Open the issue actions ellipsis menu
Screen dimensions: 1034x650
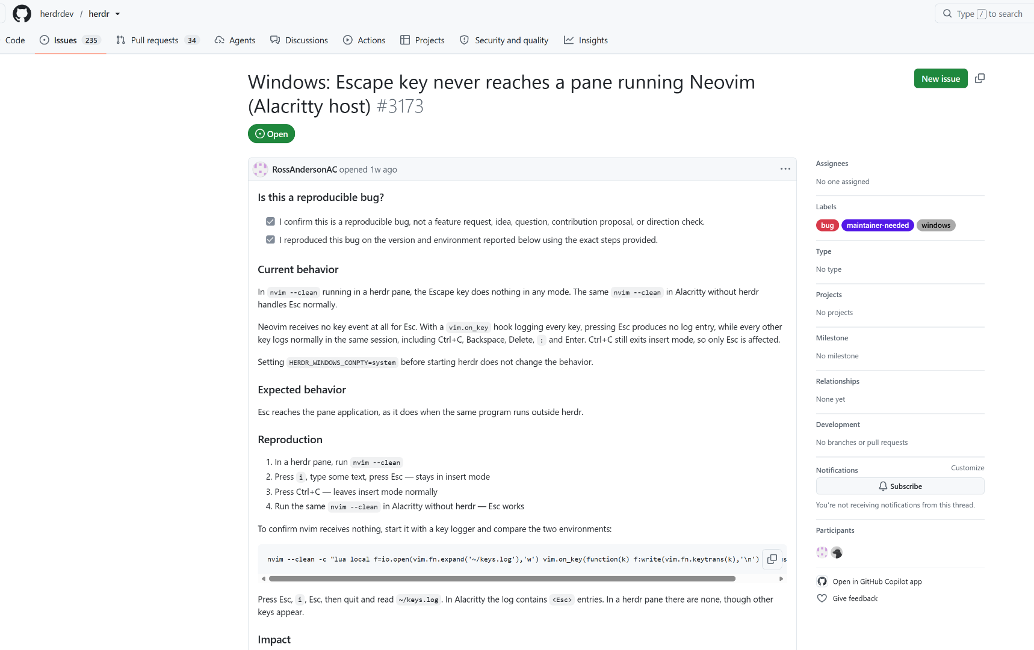pyautogui.click(x=785, y=169)
